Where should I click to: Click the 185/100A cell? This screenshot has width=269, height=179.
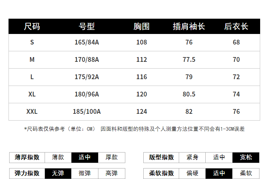pyautogui.click(x=86, y=111)
